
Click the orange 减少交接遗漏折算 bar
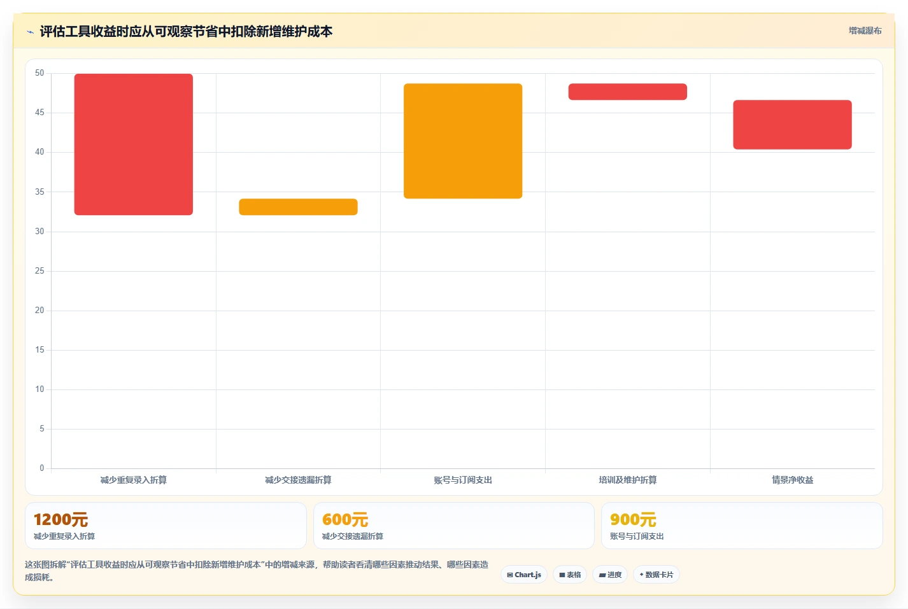click(298, 207)
